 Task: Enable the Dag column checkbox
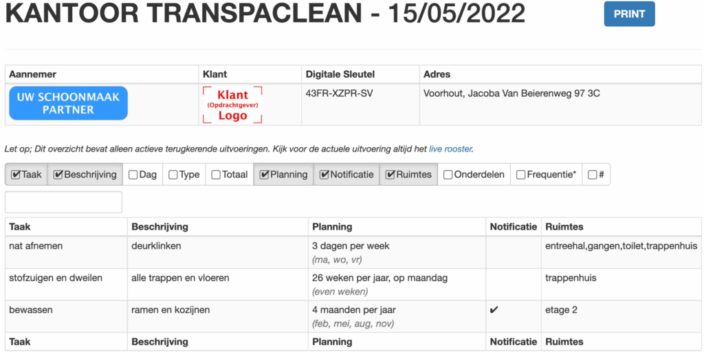133,175
